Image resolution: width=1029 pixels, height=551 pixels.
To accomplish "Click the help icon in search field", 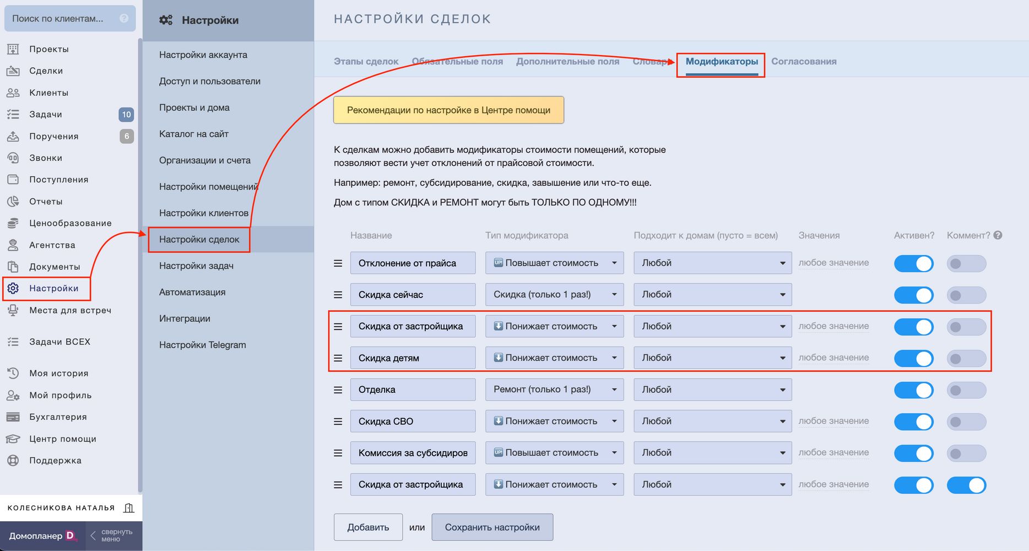I will (x=124, y=18).
